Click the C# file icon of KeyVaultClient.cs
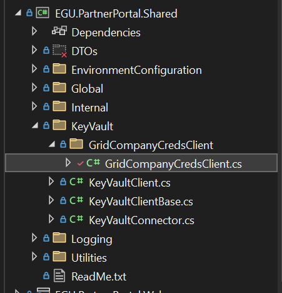The width and height of the screenshot is (282, 293). tap(76, 182)
